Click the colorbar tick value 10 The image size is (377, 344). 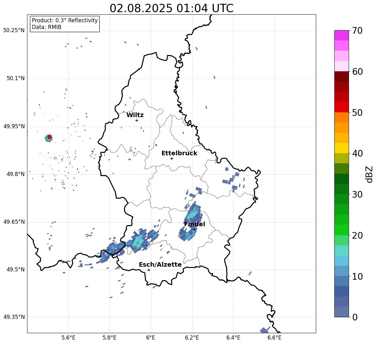pyautogui.click(x=357, y=276)
